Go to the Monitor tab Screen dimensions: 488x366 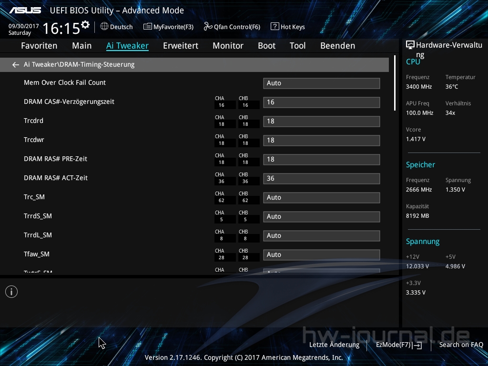point(228,46)
